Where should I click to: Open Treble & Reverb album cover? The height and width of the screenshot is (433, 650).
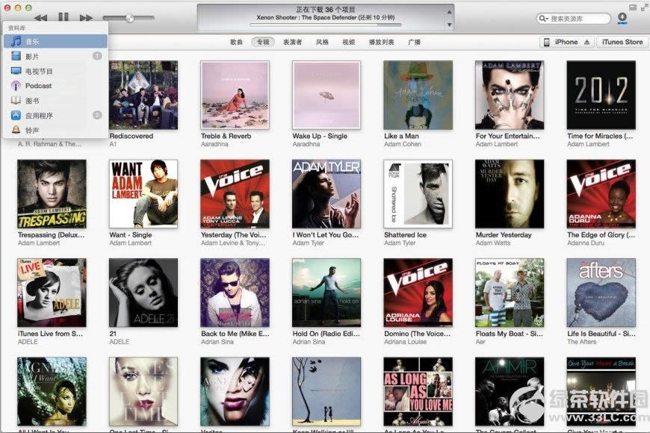235,95
